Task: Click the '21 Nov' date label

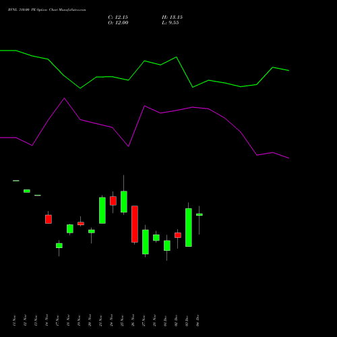Action: (100, 320)
